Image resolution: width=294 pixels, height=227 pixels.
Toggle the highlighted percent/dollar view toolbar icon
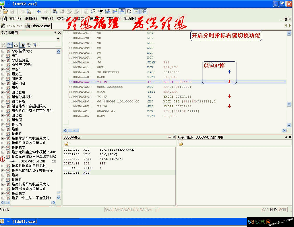click(122, 11)
